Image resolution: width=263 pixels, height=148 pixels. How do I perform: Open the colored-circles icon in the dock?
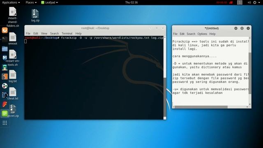pos(5,86)
